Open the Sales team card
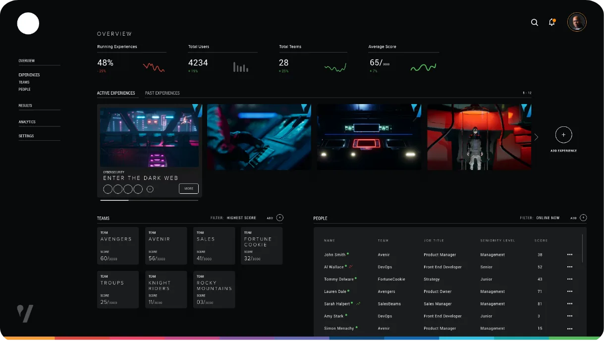604x343 pixels. pyautogui.click(x=214, y=246)
